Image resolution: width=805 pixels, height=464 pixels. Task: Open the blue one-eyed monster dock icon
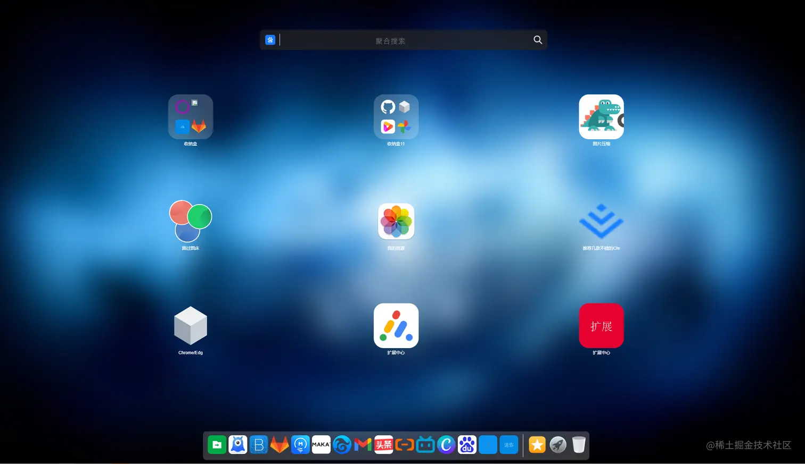pos(238,445)
